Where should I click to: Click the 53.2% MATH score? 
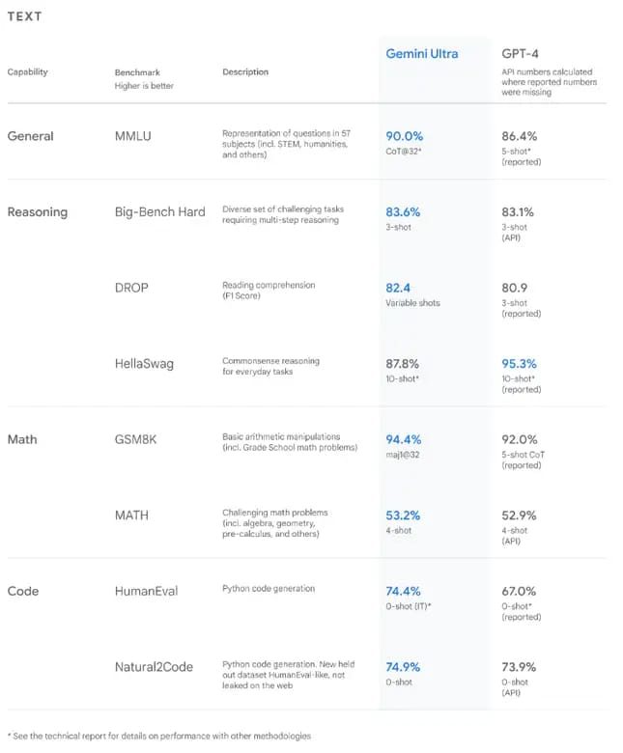click(x=403, y=515)
